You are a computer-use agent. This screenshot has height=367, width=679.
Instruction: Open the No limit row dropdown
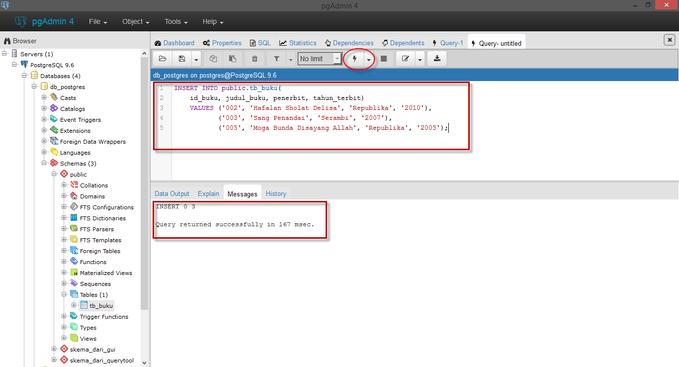pyautogui.click(x=320, y=59)
